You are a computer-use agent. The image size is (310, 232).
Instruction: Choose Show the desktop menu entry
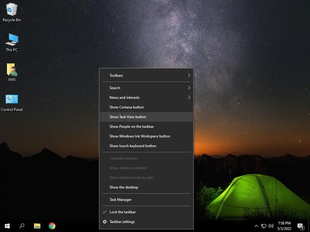pos(146,187)
